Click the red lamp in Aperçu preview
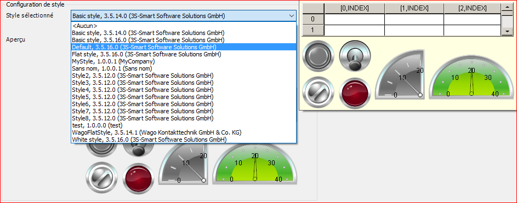This screenshot has width=517, height=203. tap(139, 178)
